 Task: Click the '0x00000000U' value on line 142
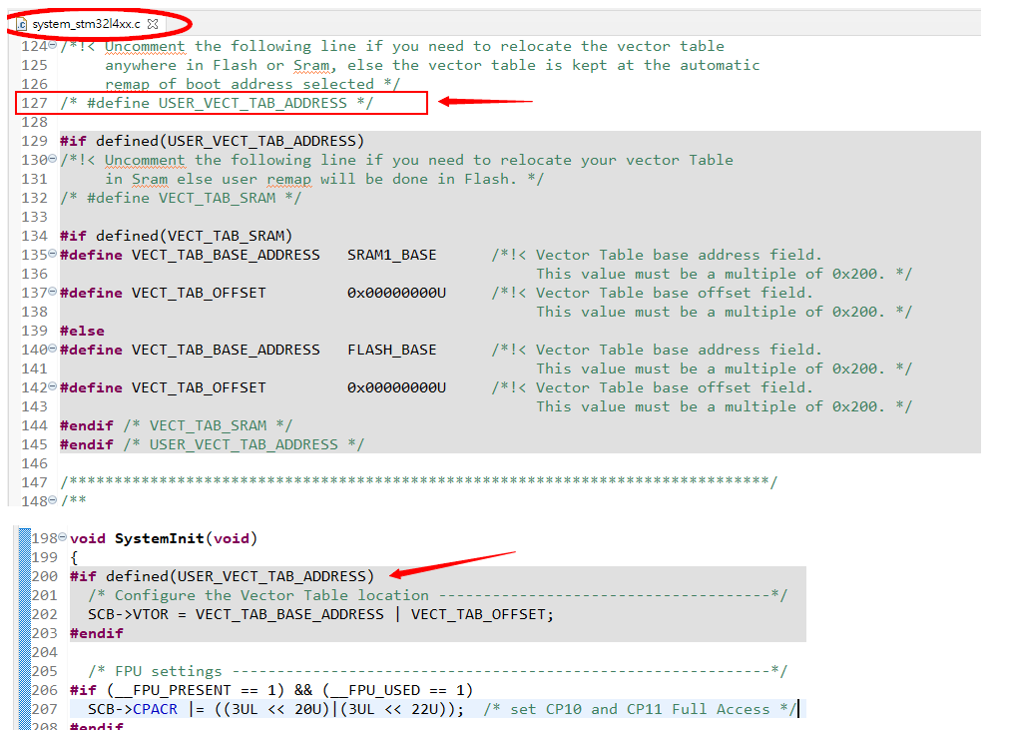click(396, 387)
